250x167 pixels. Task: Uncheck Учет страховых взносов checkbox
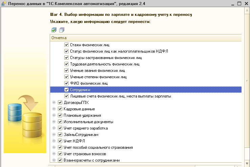coord(60,154)
